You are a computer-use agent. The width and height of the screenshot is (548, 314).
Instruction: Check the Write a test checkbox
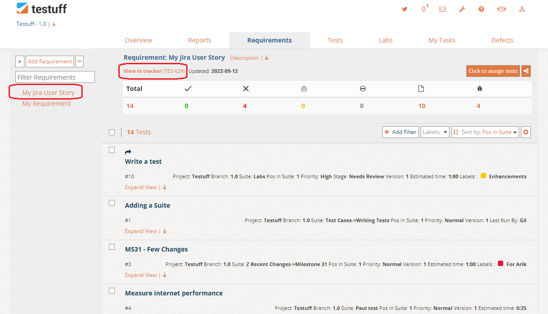tap(112, 150)
